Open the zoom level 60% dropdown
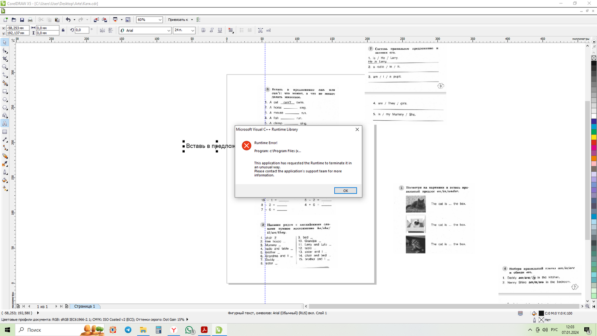This screenshot has width=597, height=336. point(160,20)
